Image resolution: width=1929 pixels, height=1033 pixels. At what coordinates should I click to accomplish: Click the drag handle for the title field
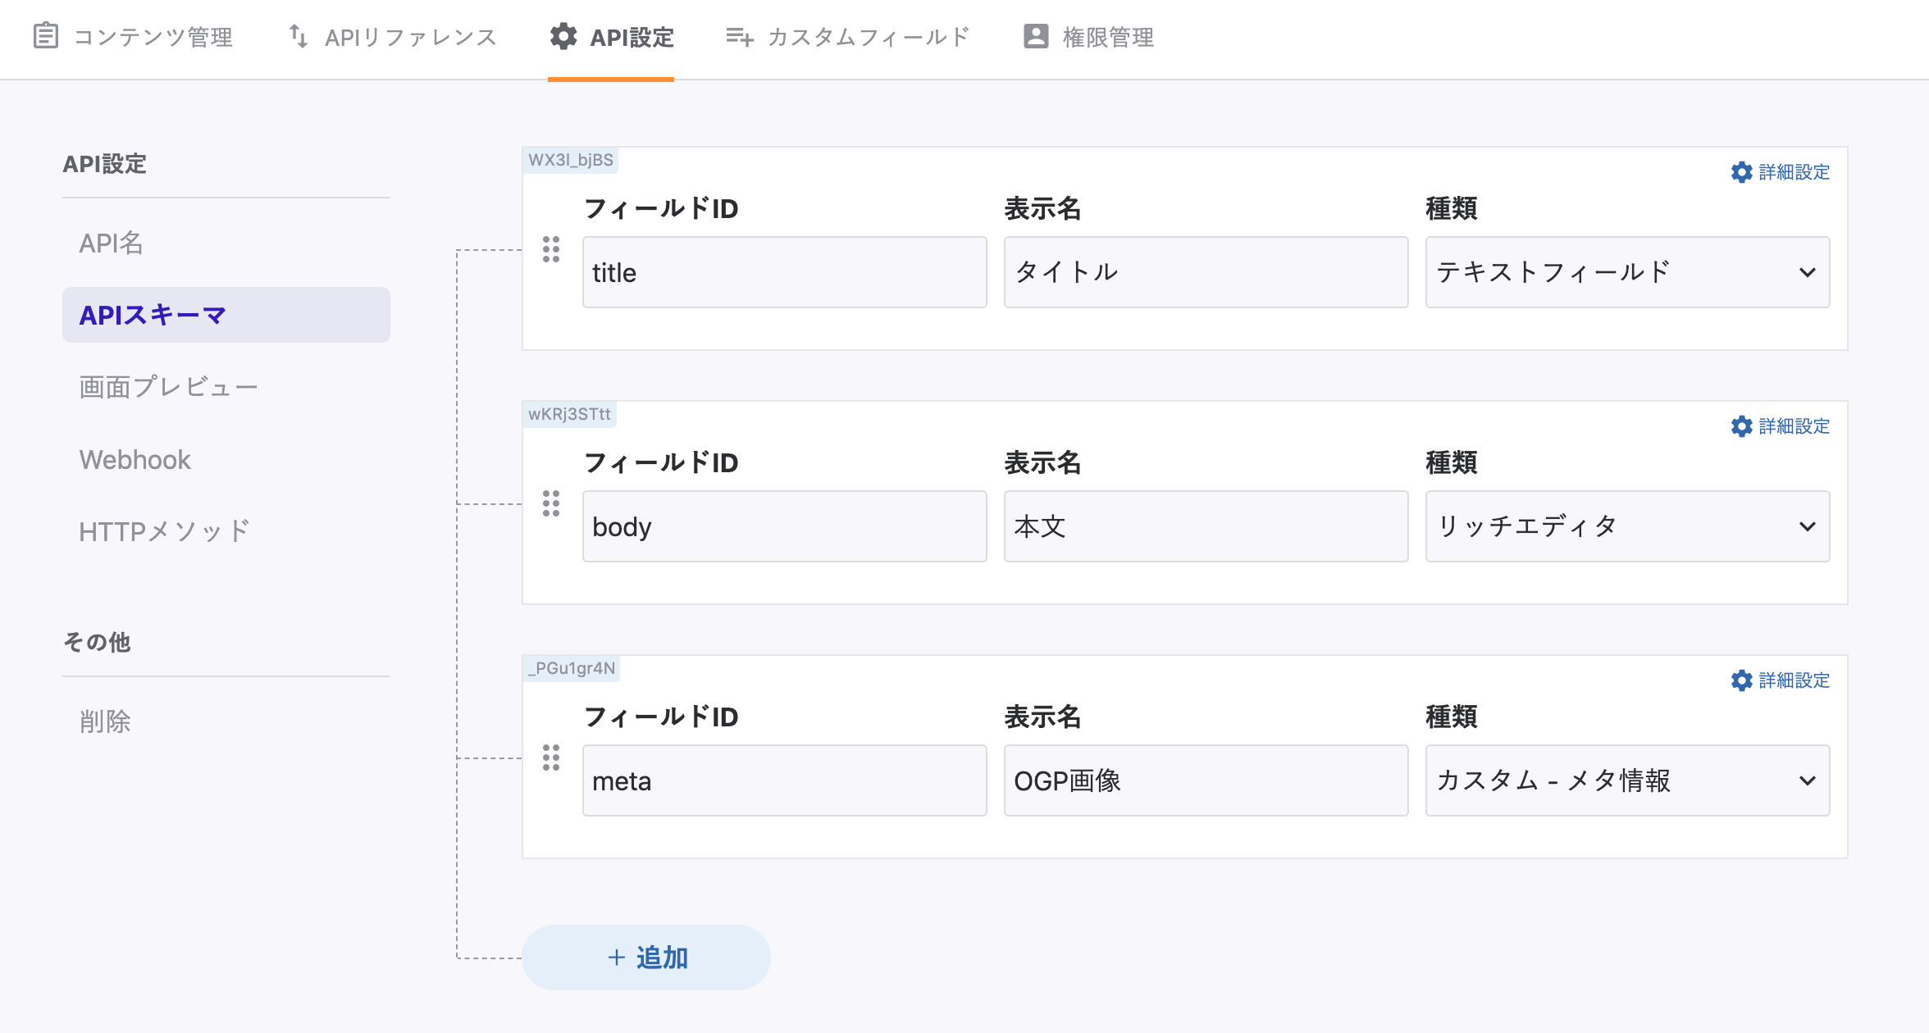point(551,249)
